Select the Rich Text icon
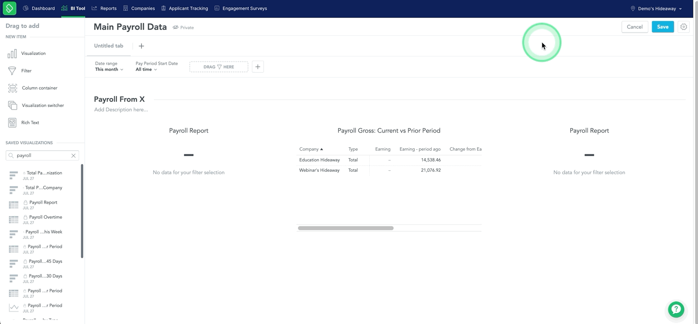Image resolution: width=698 pixels, height=324 pixels. click(12, 123)
